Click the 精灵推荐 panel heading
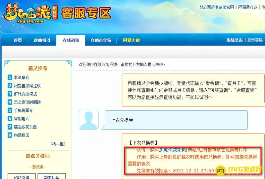Image resolution: width=265 pixels, height=179 pixels. coord(38,68)
